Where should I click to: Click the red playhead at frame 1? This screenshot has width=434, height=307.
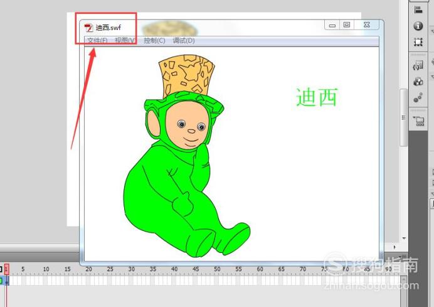(7, 269)
